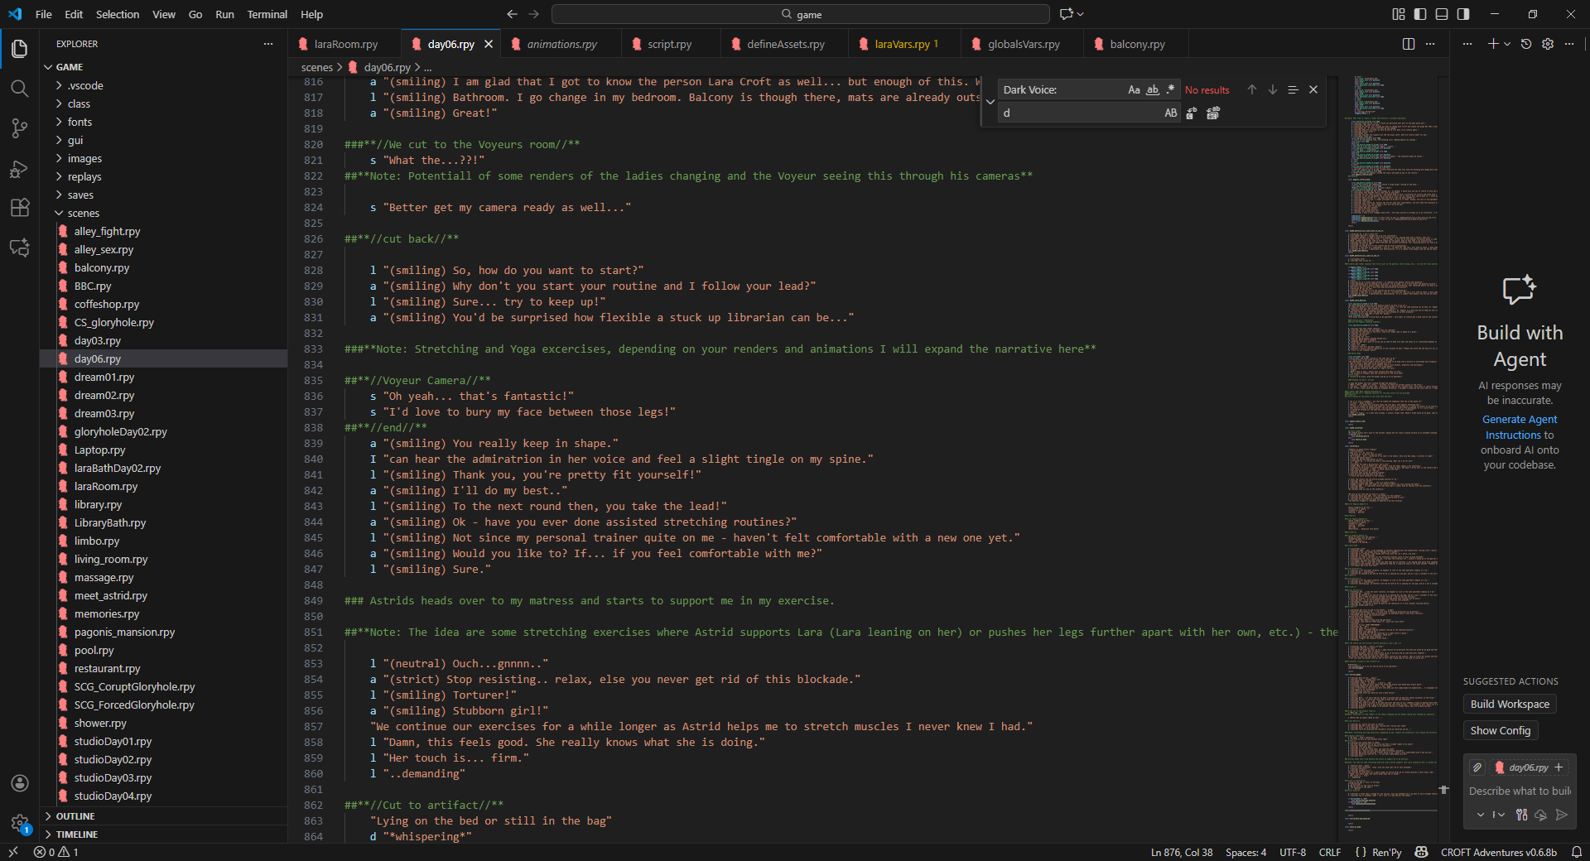Open the Source Control view
The width and height of the screenshot is (1590, 861).
[20, 128]
